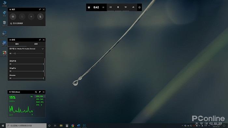Open Task View on the taskbar
228x128 pixels.
pos(55,125)
